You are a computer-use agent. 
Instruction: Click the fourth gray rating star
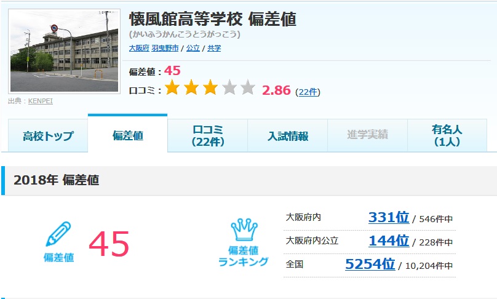coord(229,88)
